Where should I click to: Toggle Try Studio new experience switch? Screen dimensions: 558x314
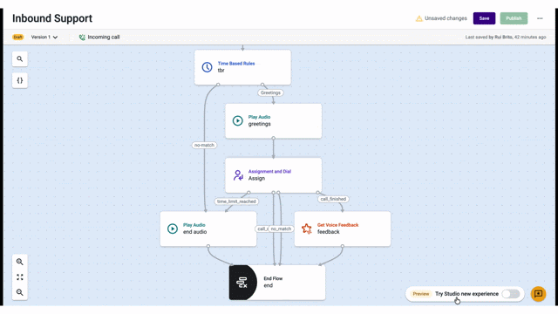[x=511, y=294]
